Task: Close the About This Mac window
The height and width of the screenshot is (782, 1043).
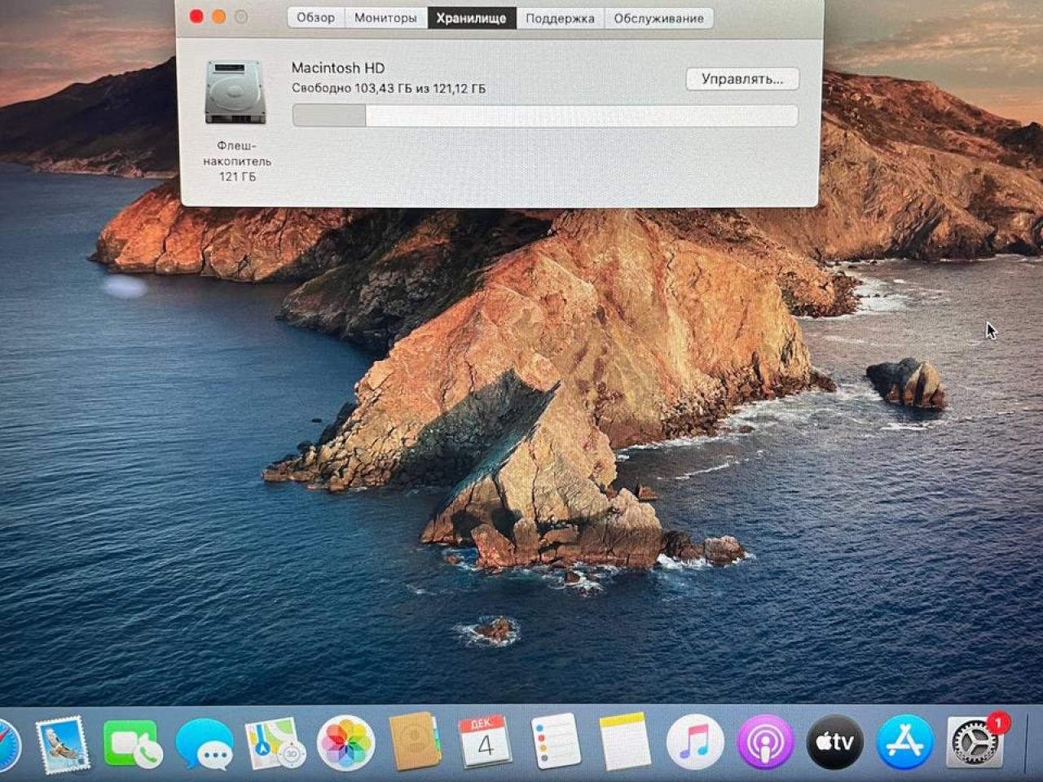Action: [196, 16]
